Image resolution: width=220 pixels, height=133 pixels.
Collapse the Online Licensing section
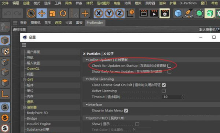(87, 79)
